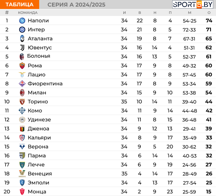216x196 pixels.
Task: Select the Torino bull crest
Action: [22, 102]
